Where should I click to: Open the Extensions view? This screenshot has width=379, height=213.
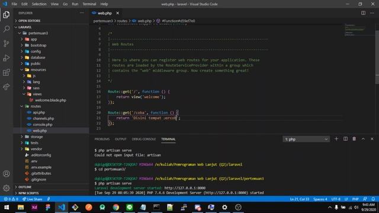pos(7,72)
